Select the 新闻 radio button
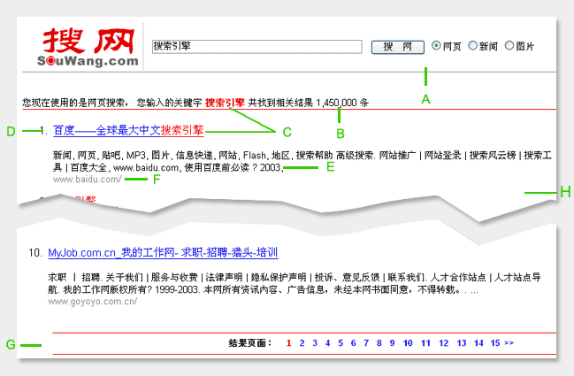This screenshot has height=376, width=574. coord(473,46)
